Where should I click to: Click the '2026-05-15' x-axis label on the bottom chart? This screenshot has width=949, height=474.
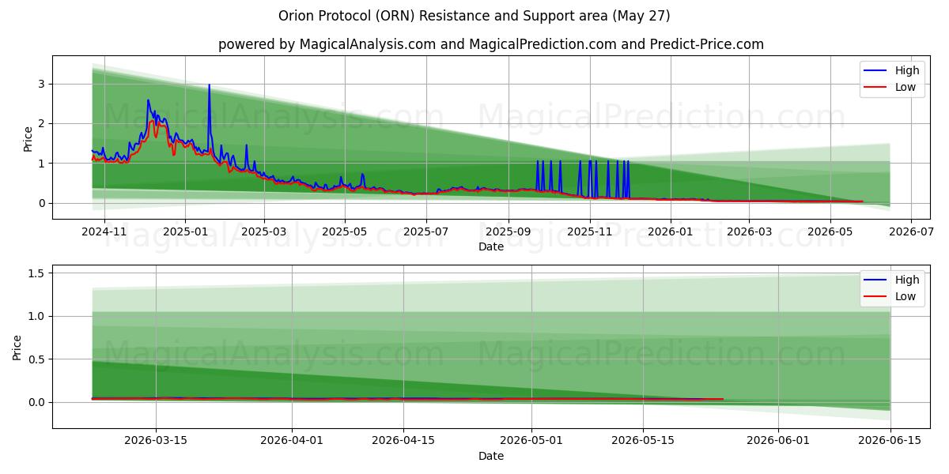coord(644,441)
